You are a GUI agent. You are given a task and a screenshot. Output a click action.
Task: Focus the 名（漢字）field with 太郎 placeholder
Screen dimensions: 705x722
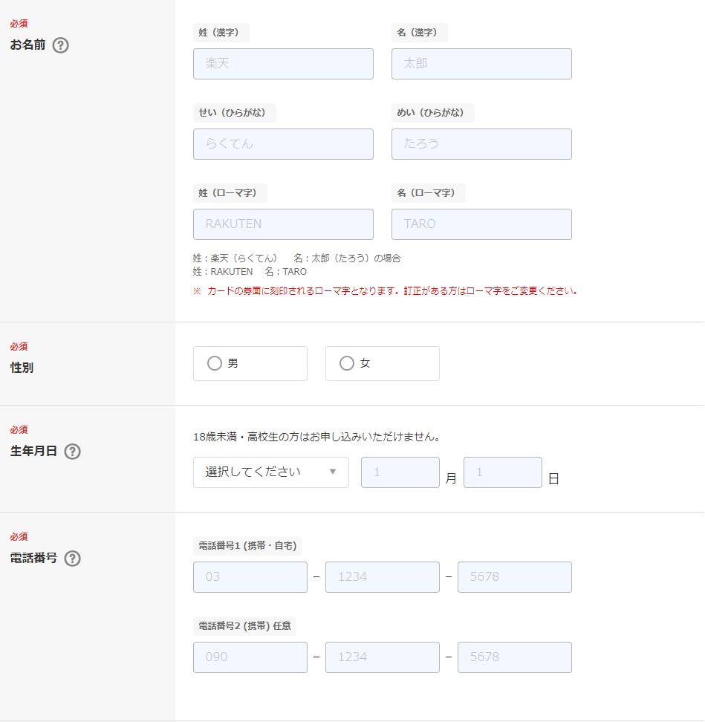481,64
